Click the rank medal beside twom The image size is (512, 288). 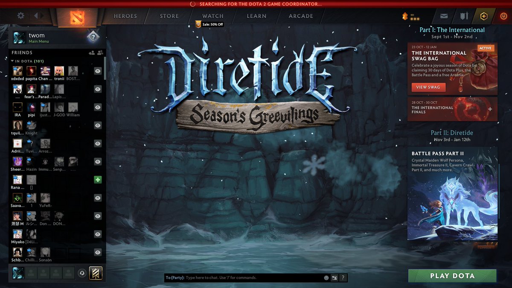(x=93, y=37)
